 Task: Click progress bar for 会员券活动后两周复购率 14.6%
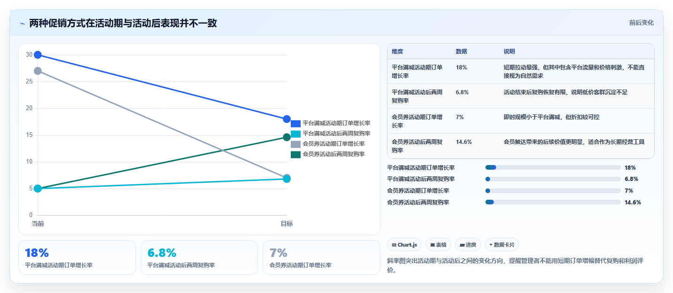point(553,202)
